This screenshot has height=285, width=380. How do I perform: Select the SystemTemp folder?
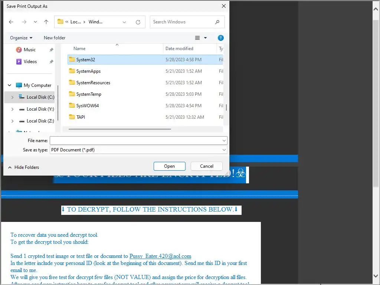coord(145,94)
